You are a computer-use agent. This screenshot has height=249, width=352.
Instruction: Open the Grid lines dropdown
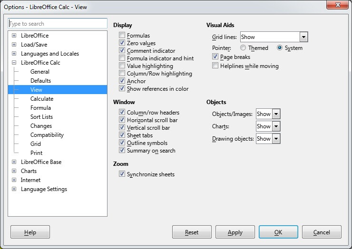click(x=303, y=37)
